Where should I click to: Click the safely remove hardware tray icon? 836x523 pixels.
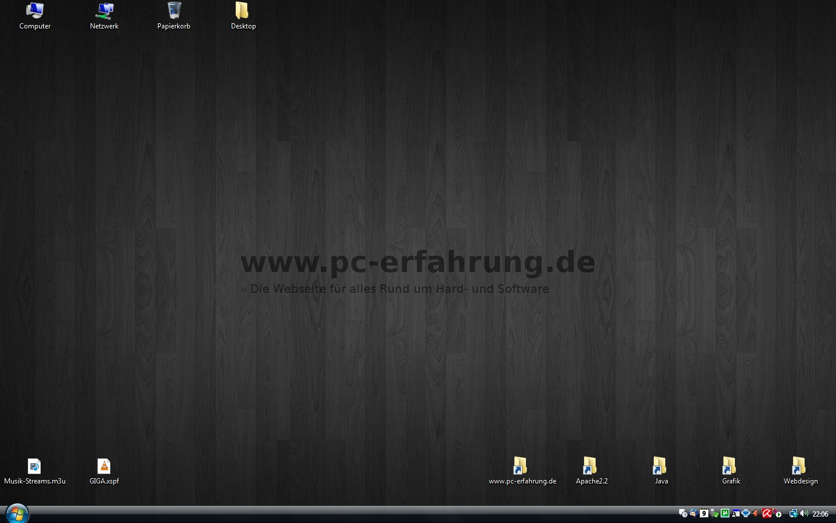click(x=715, y=514)
